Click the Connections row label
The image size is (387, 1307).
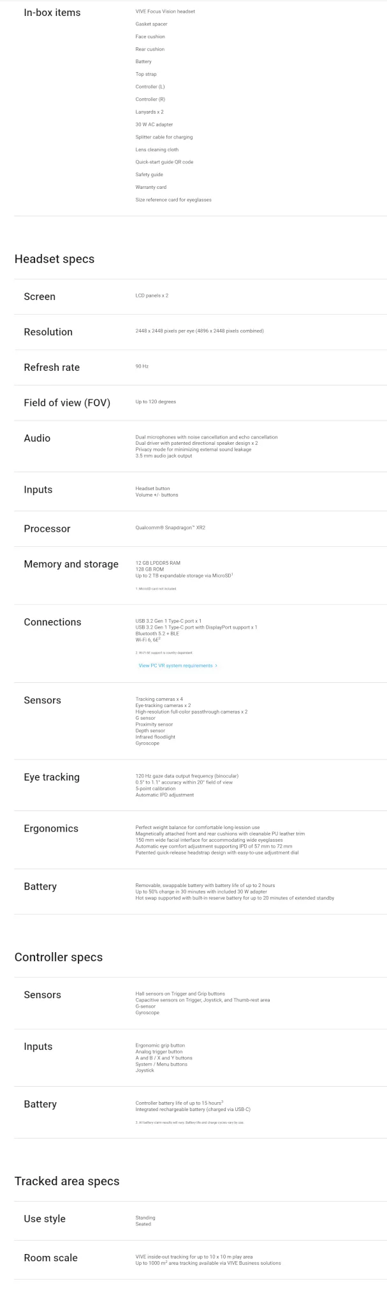(x=52, y=622)
